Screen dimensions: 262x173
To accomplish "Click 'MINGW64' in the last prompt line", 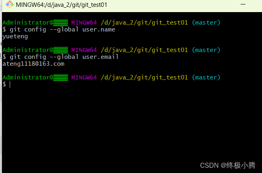I will click(x=84, y=77).
